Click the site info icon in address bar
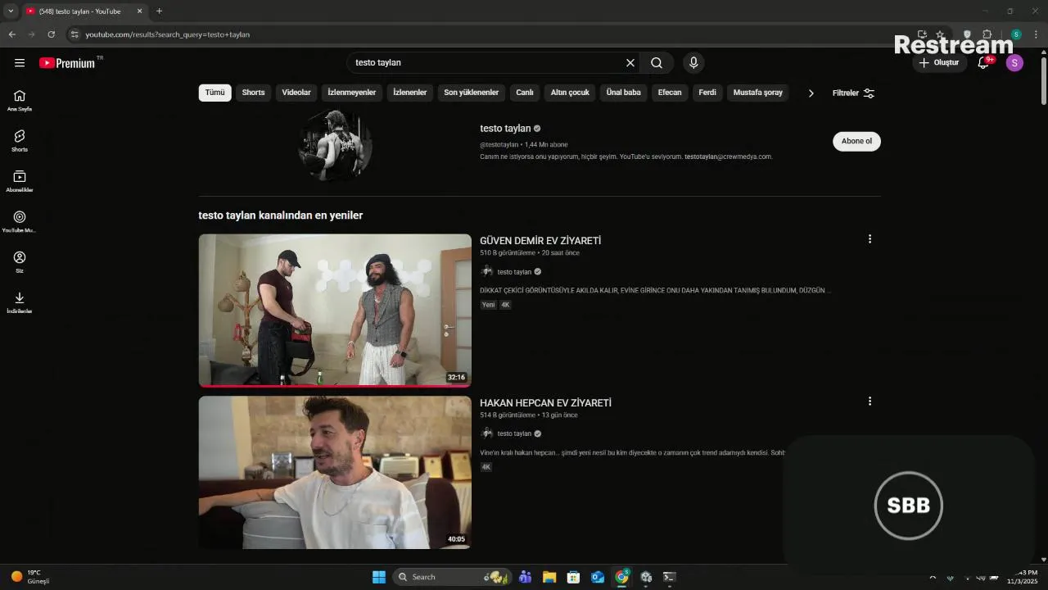Image resolution: width=1048 pixels, height=590 pixels. point(74,34)
